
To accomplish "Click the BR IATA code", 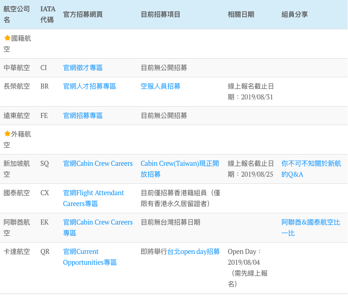I will pos(44,86).
